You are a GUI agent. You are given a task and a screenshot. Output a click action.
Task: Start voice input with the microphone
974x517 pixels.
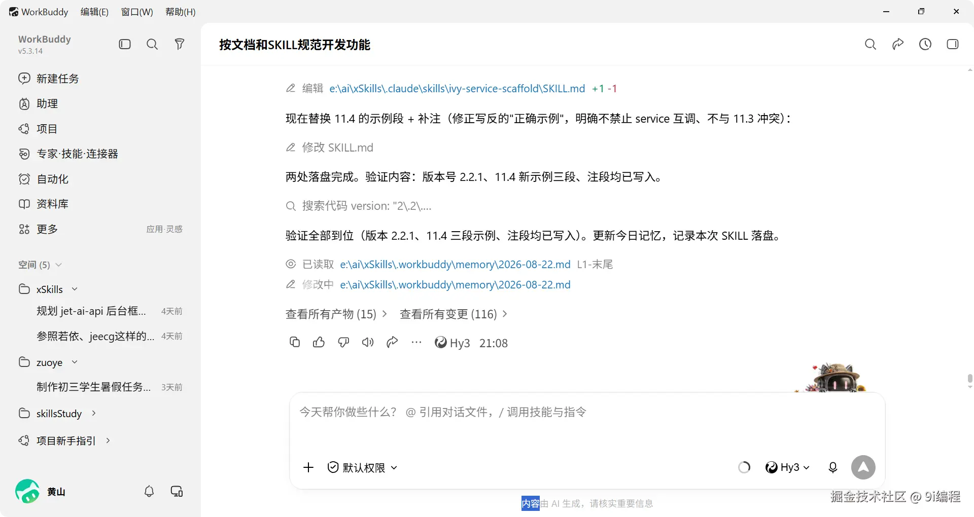[x=833, y=467]
